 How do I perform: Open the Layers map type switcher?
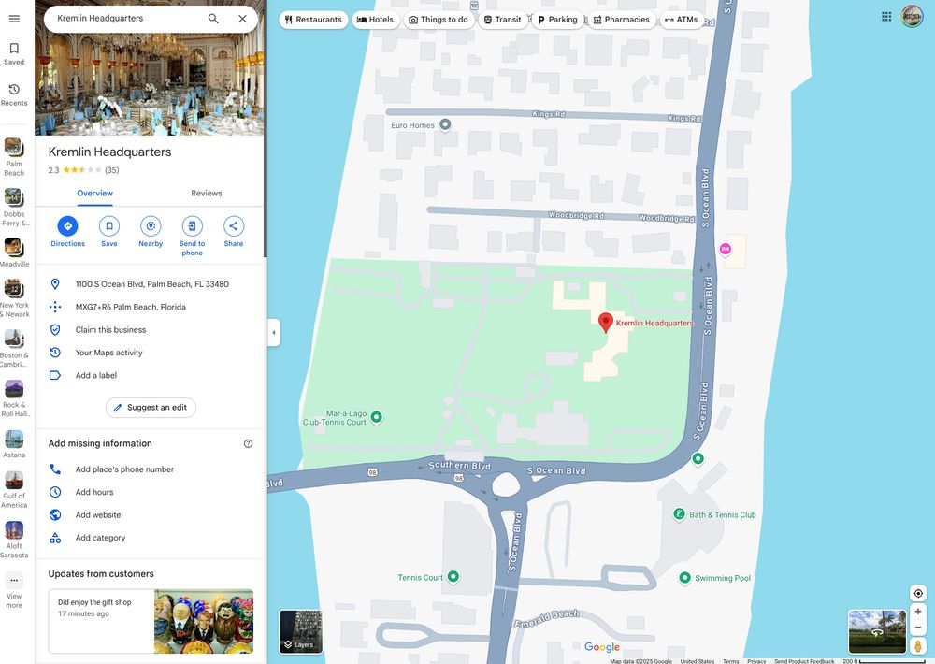pos(301,632)
